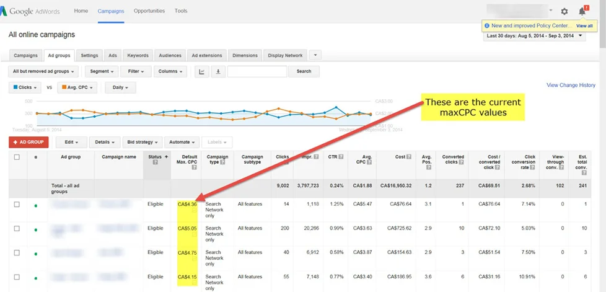Open the Columns dropdown

click(x=170, y=71)
